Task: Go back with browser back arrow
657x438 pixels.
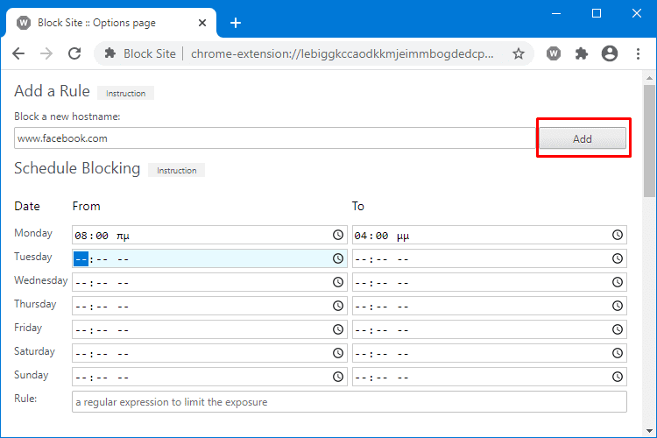Action: tap(18, 53)
